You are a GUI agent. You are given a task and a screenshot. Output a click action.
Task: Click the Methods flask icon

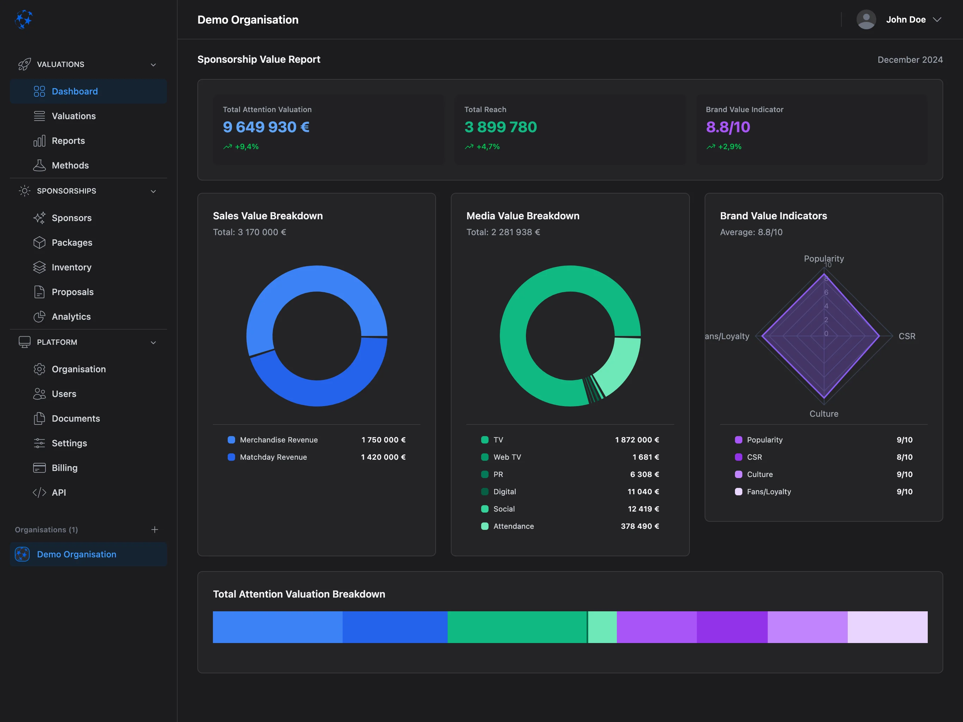39,165
